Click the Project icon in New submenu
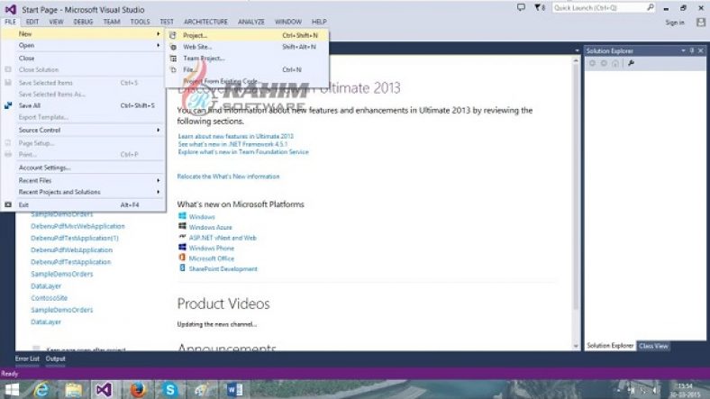 tap(173, 35)
